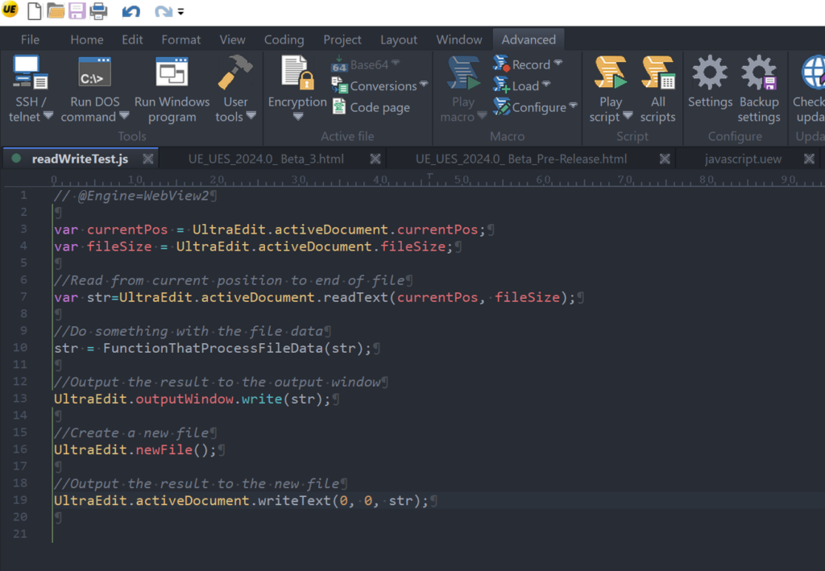
Task: Click the Open folder icon in quick access toolbar
Action: 56,10
